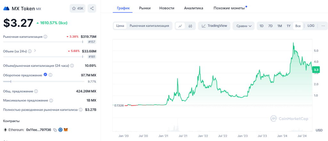Open TradingView chart mode

click(214, 26)
